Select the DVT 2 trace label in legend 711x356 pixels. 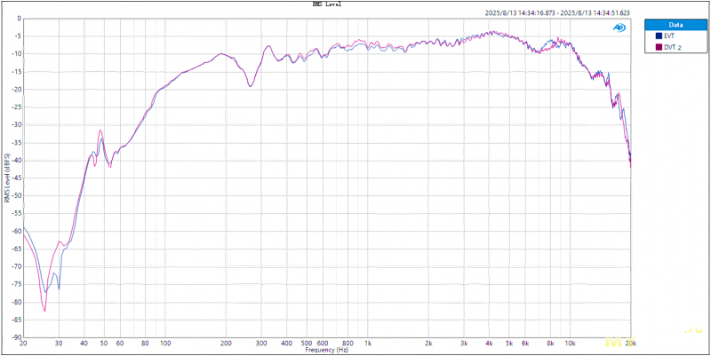tap(673, 47)
